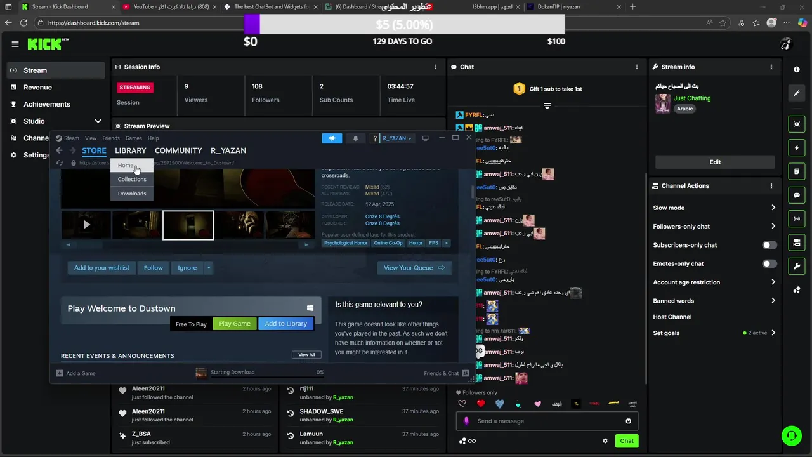812x457 pixels.
Task: Click the pencil icon in Kick's right rail
Action: pos(797,93)
